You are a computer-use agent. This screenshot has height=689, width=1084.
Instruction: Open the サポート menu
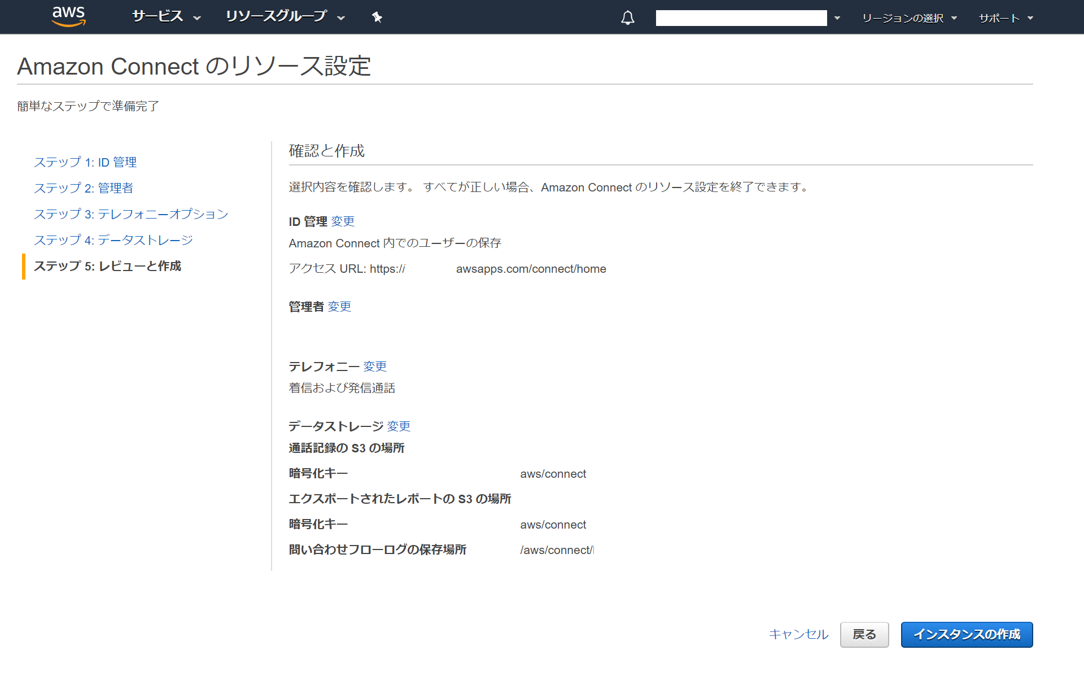click(x=1005, y=18)
